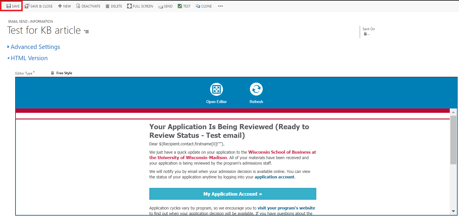This screenshot has width=459, height=221.
Task: Click the preview scrollbar down arrow
Action: (x=453, y=211)
